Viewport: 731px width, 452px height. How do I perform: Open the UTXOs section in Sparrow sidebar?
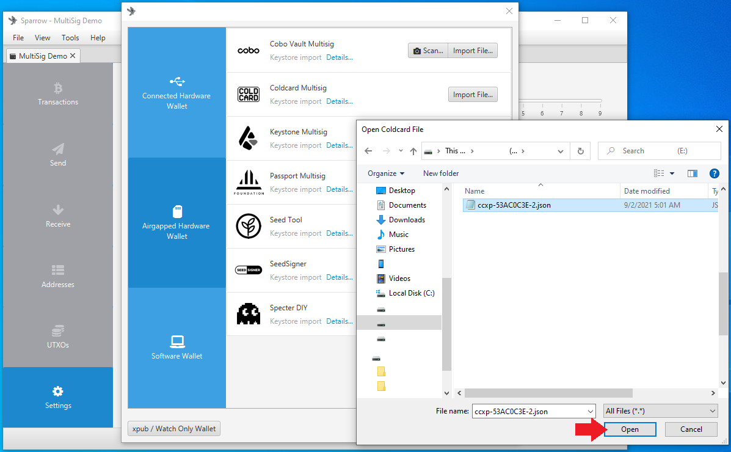tap(58, 337)
